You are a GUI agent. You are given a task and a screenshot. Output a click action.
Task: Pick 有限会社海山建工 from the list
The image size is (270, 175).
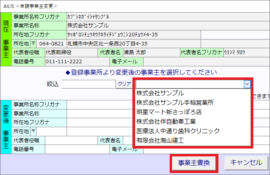pyautogui.click(x=160, y=140)
